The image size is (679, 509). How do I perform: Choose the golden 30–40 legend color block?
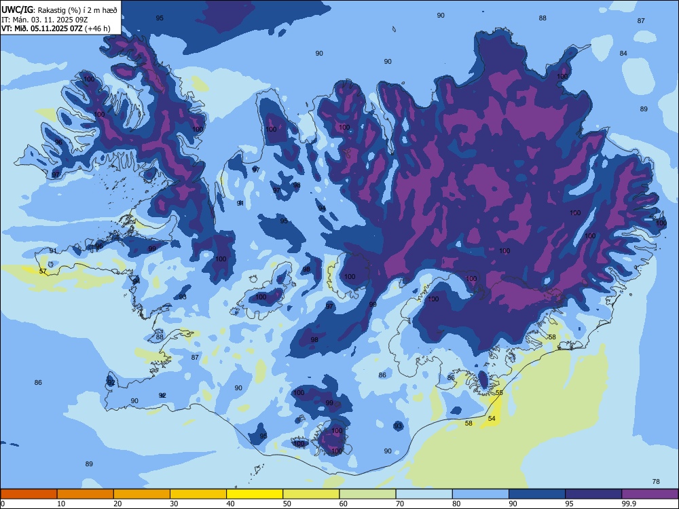click(x=198, y=494)
